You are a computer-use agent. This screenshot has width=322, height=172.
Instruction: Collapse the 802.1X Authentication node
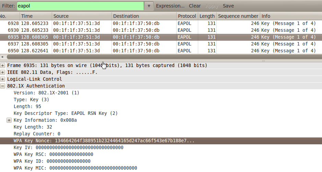point(2,86)
